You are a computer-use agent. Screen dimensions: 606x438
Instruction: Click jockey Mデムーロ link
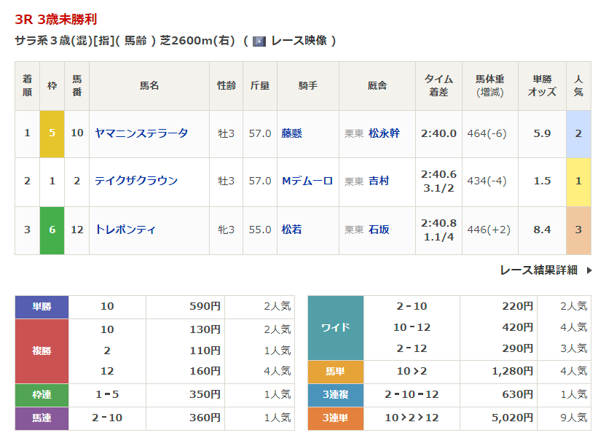(x=307, y=181)
